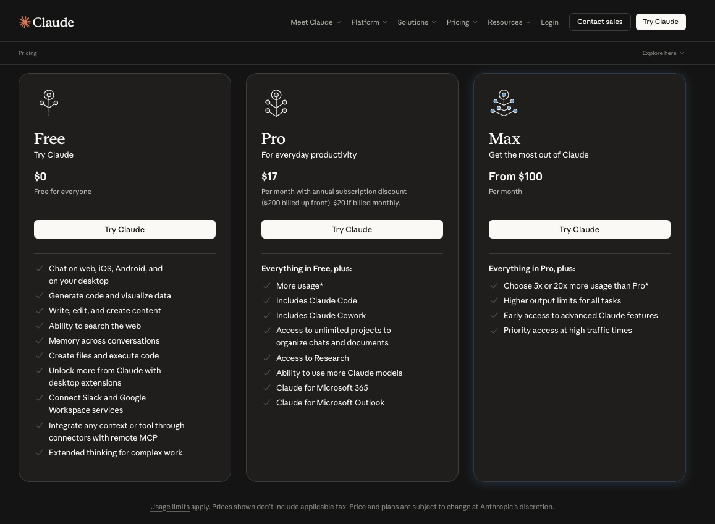The image size is (715, 524).
Task: Click 'Free for everyone' text
Action: (62, 192)
